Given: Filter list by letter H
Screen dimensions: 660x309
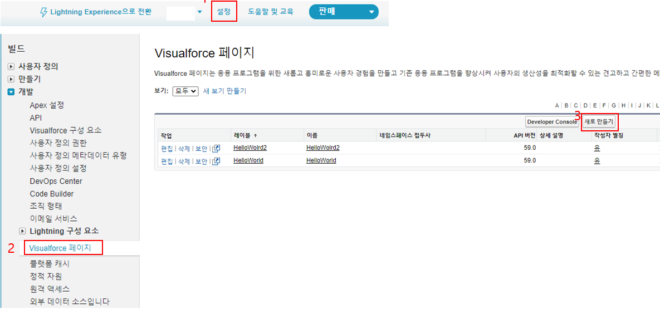Looking at the screenshot, I should pos(623,105).
